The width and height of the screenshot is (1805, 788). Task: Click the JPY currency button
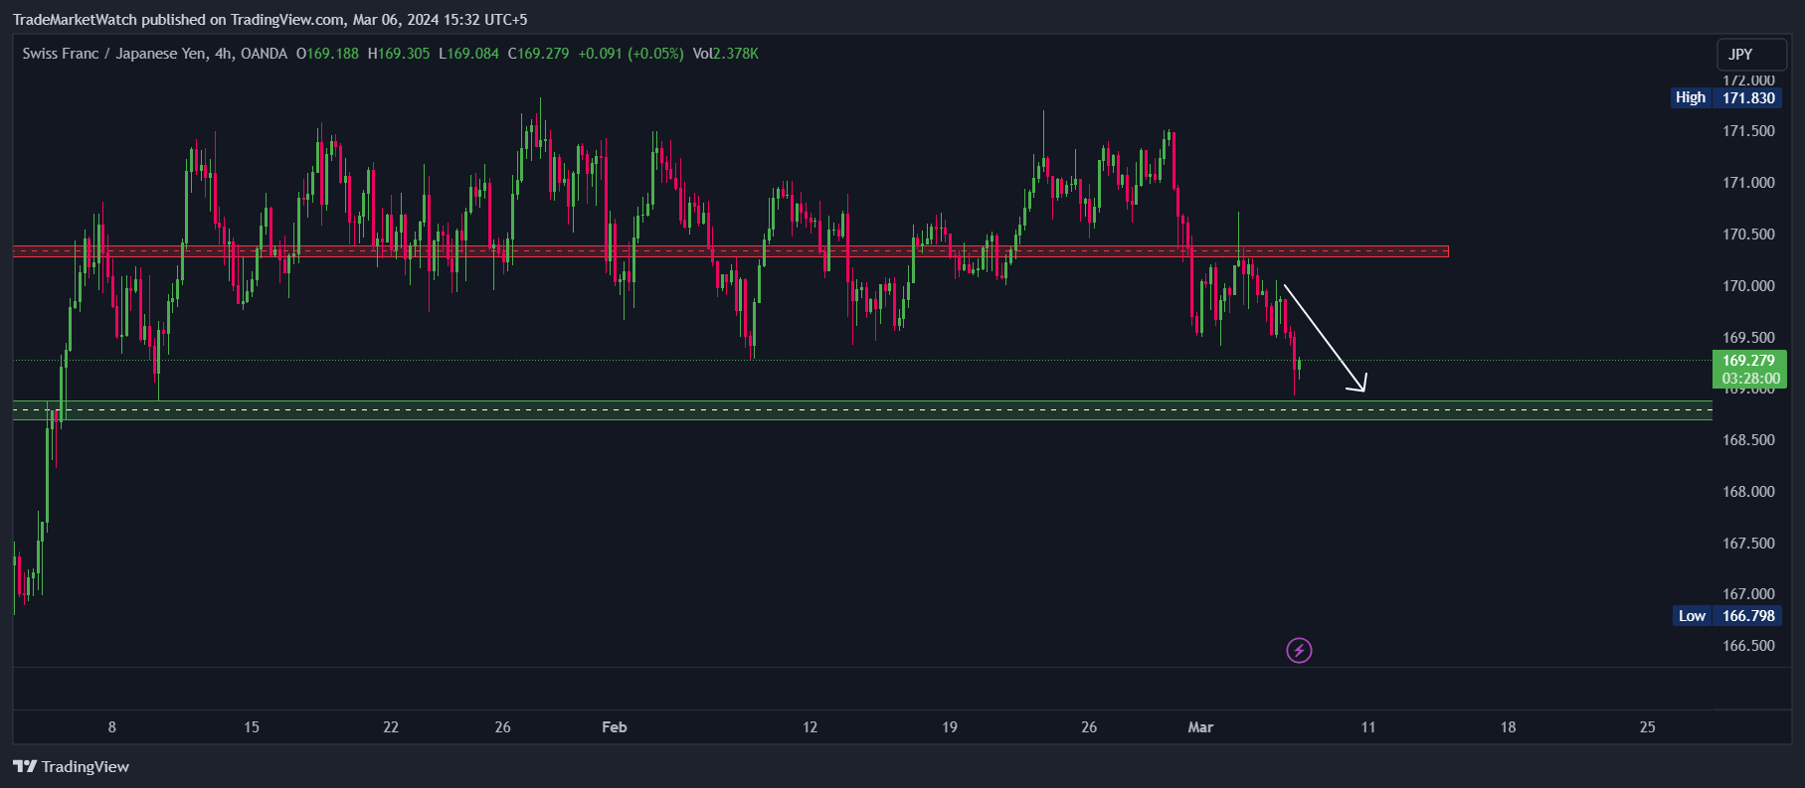1751,55
